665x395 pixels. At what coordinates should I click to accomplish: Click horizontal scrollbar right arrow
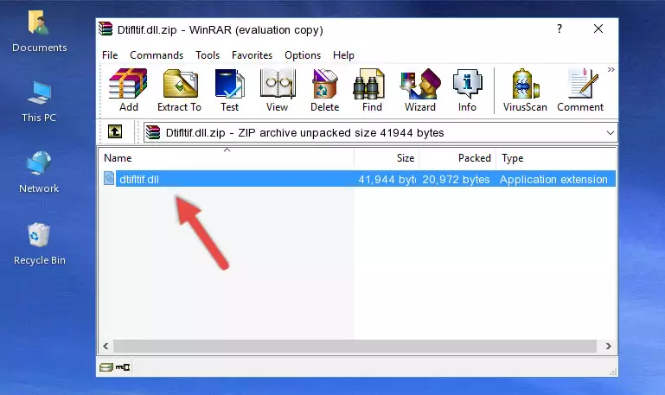[x=609, y=347]
